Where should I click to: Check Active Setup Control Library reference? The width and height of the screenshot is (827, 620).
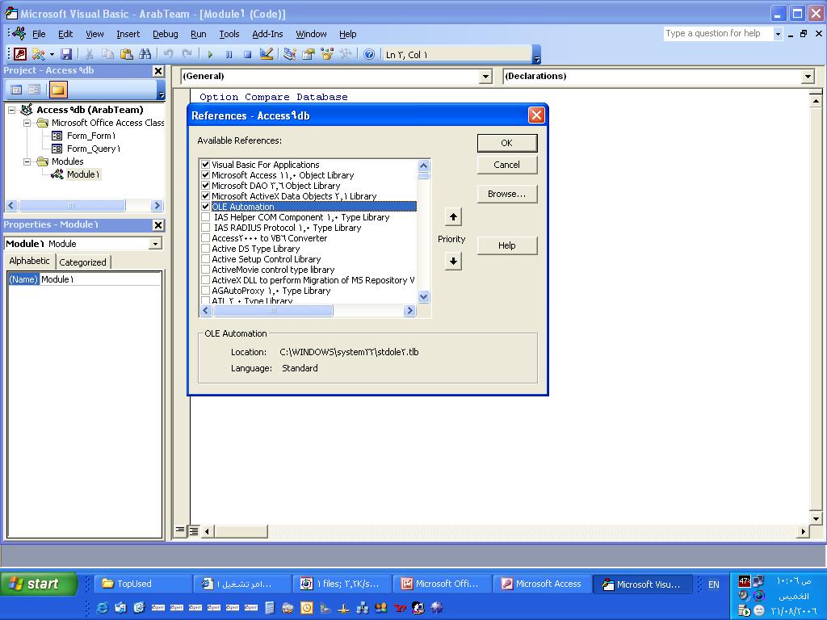click(206, 259)
